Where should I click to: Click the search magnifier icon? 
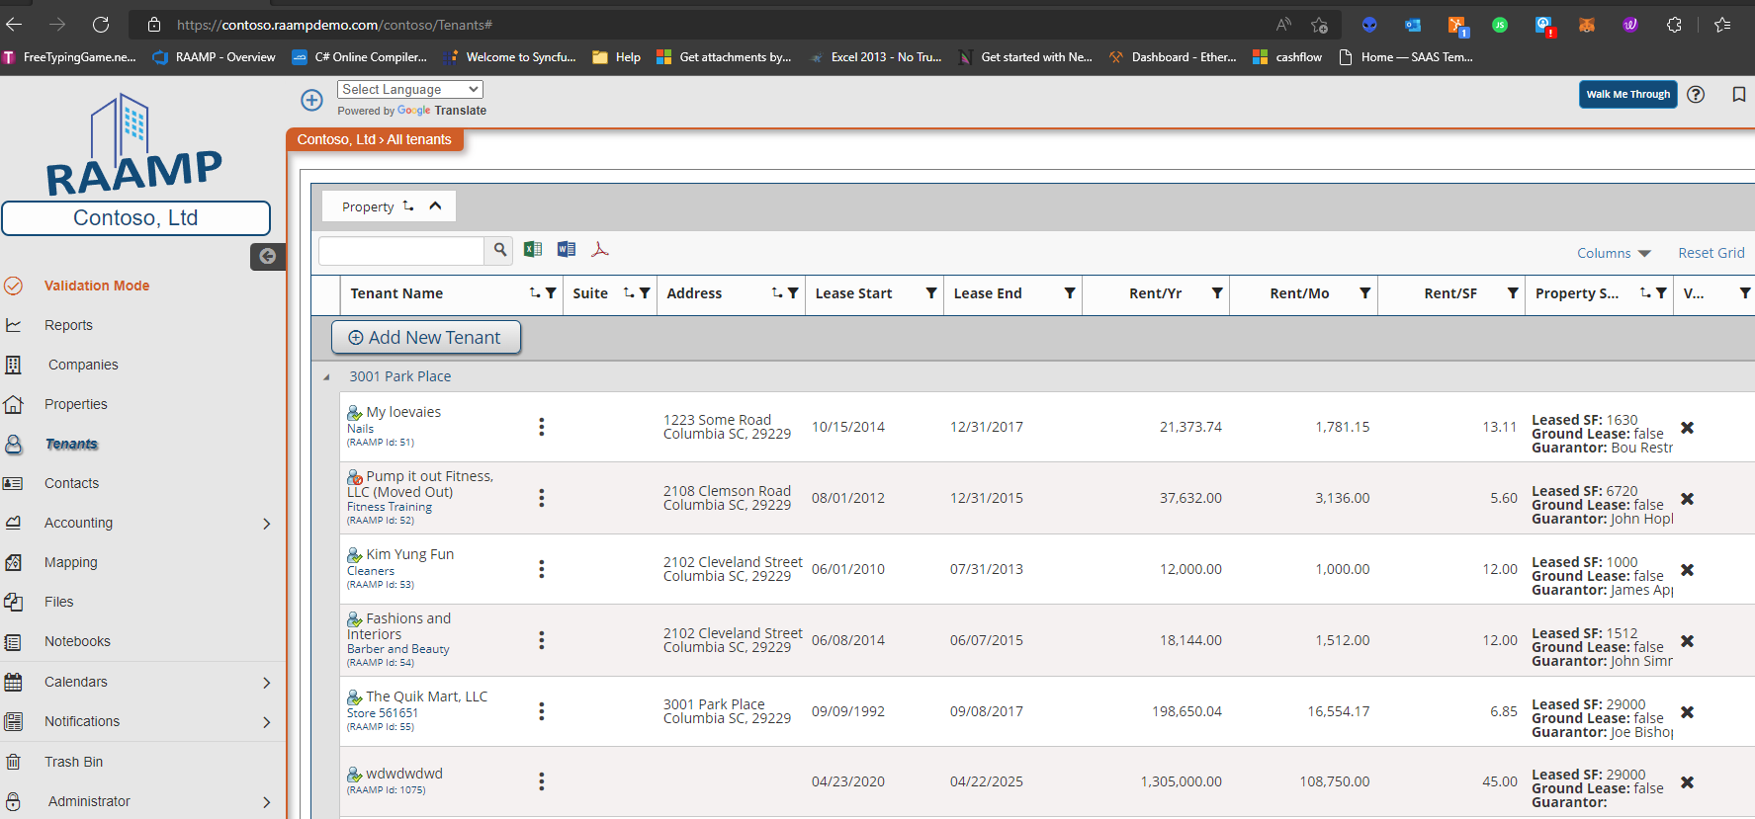(x=500, y=250)
